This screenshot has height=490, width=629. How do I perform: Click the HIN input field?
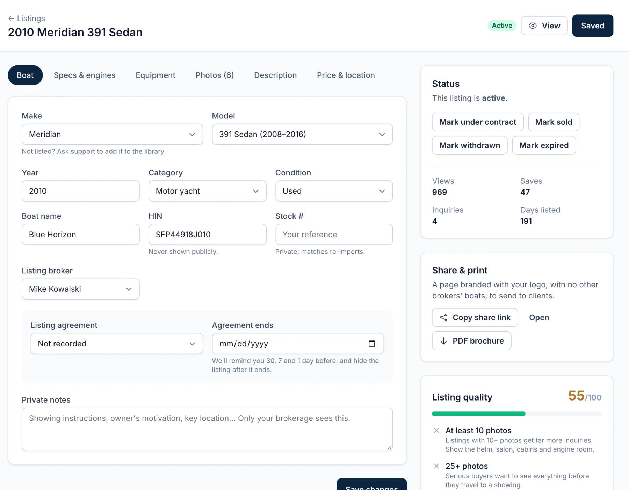tap(207, 235)
